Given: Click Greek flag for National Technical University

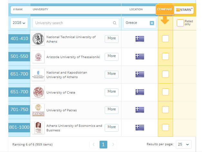Looking at the screenshot, I should (140, 39).
